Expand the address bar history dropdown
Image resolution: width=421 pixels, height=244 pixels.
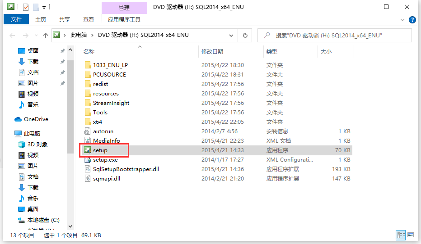[231, 35]
